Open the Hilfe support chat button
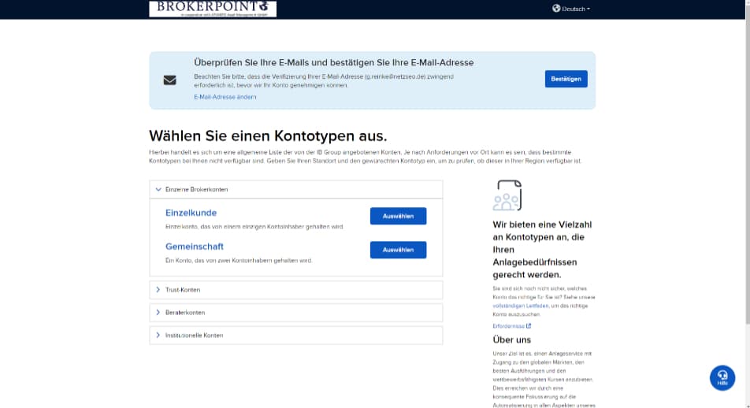 (x=722, y=378)
